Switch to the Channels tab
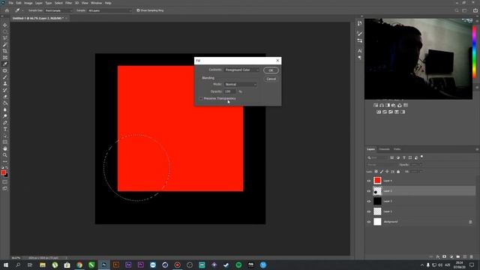This screenshot has width=480, height=270. (384, 149)
